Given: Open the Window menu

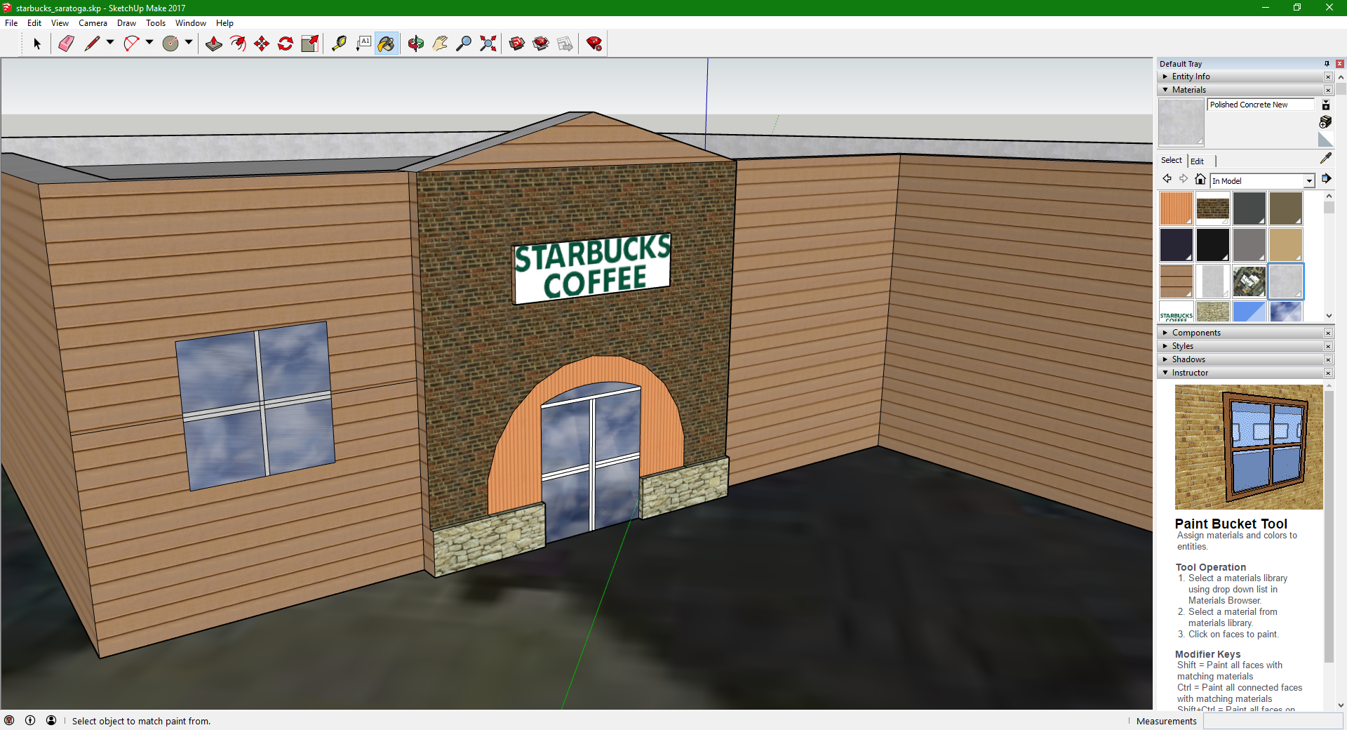Looking at the screenshot, I should [190, 23].
